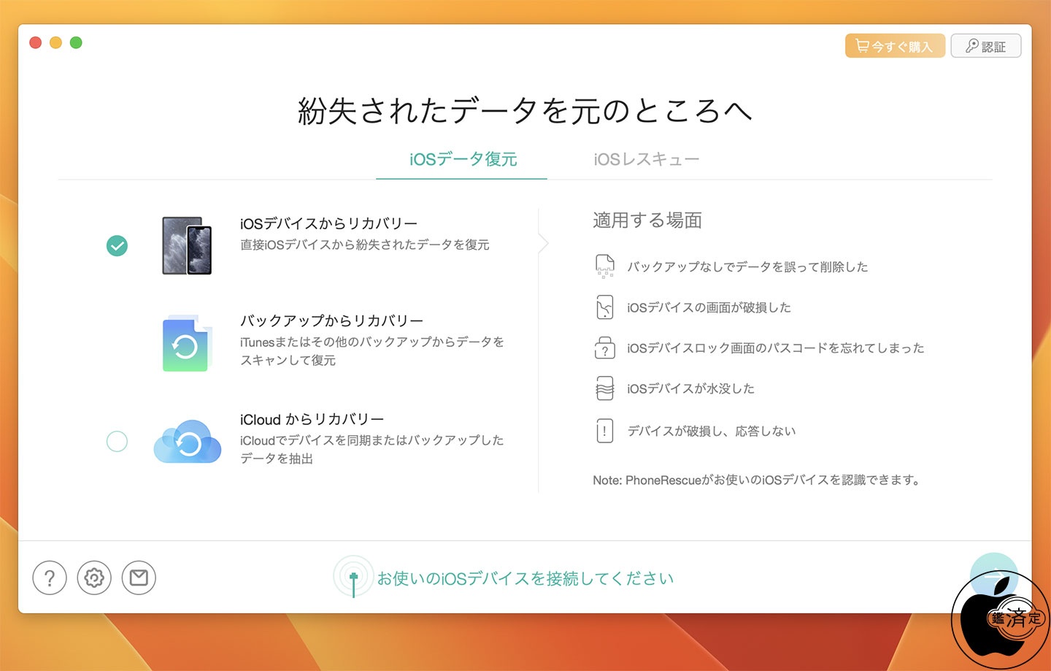Screen dimensions: 1051x671
Task: Click the iCloud recovery cloud icon
Action: pos(188,442)
